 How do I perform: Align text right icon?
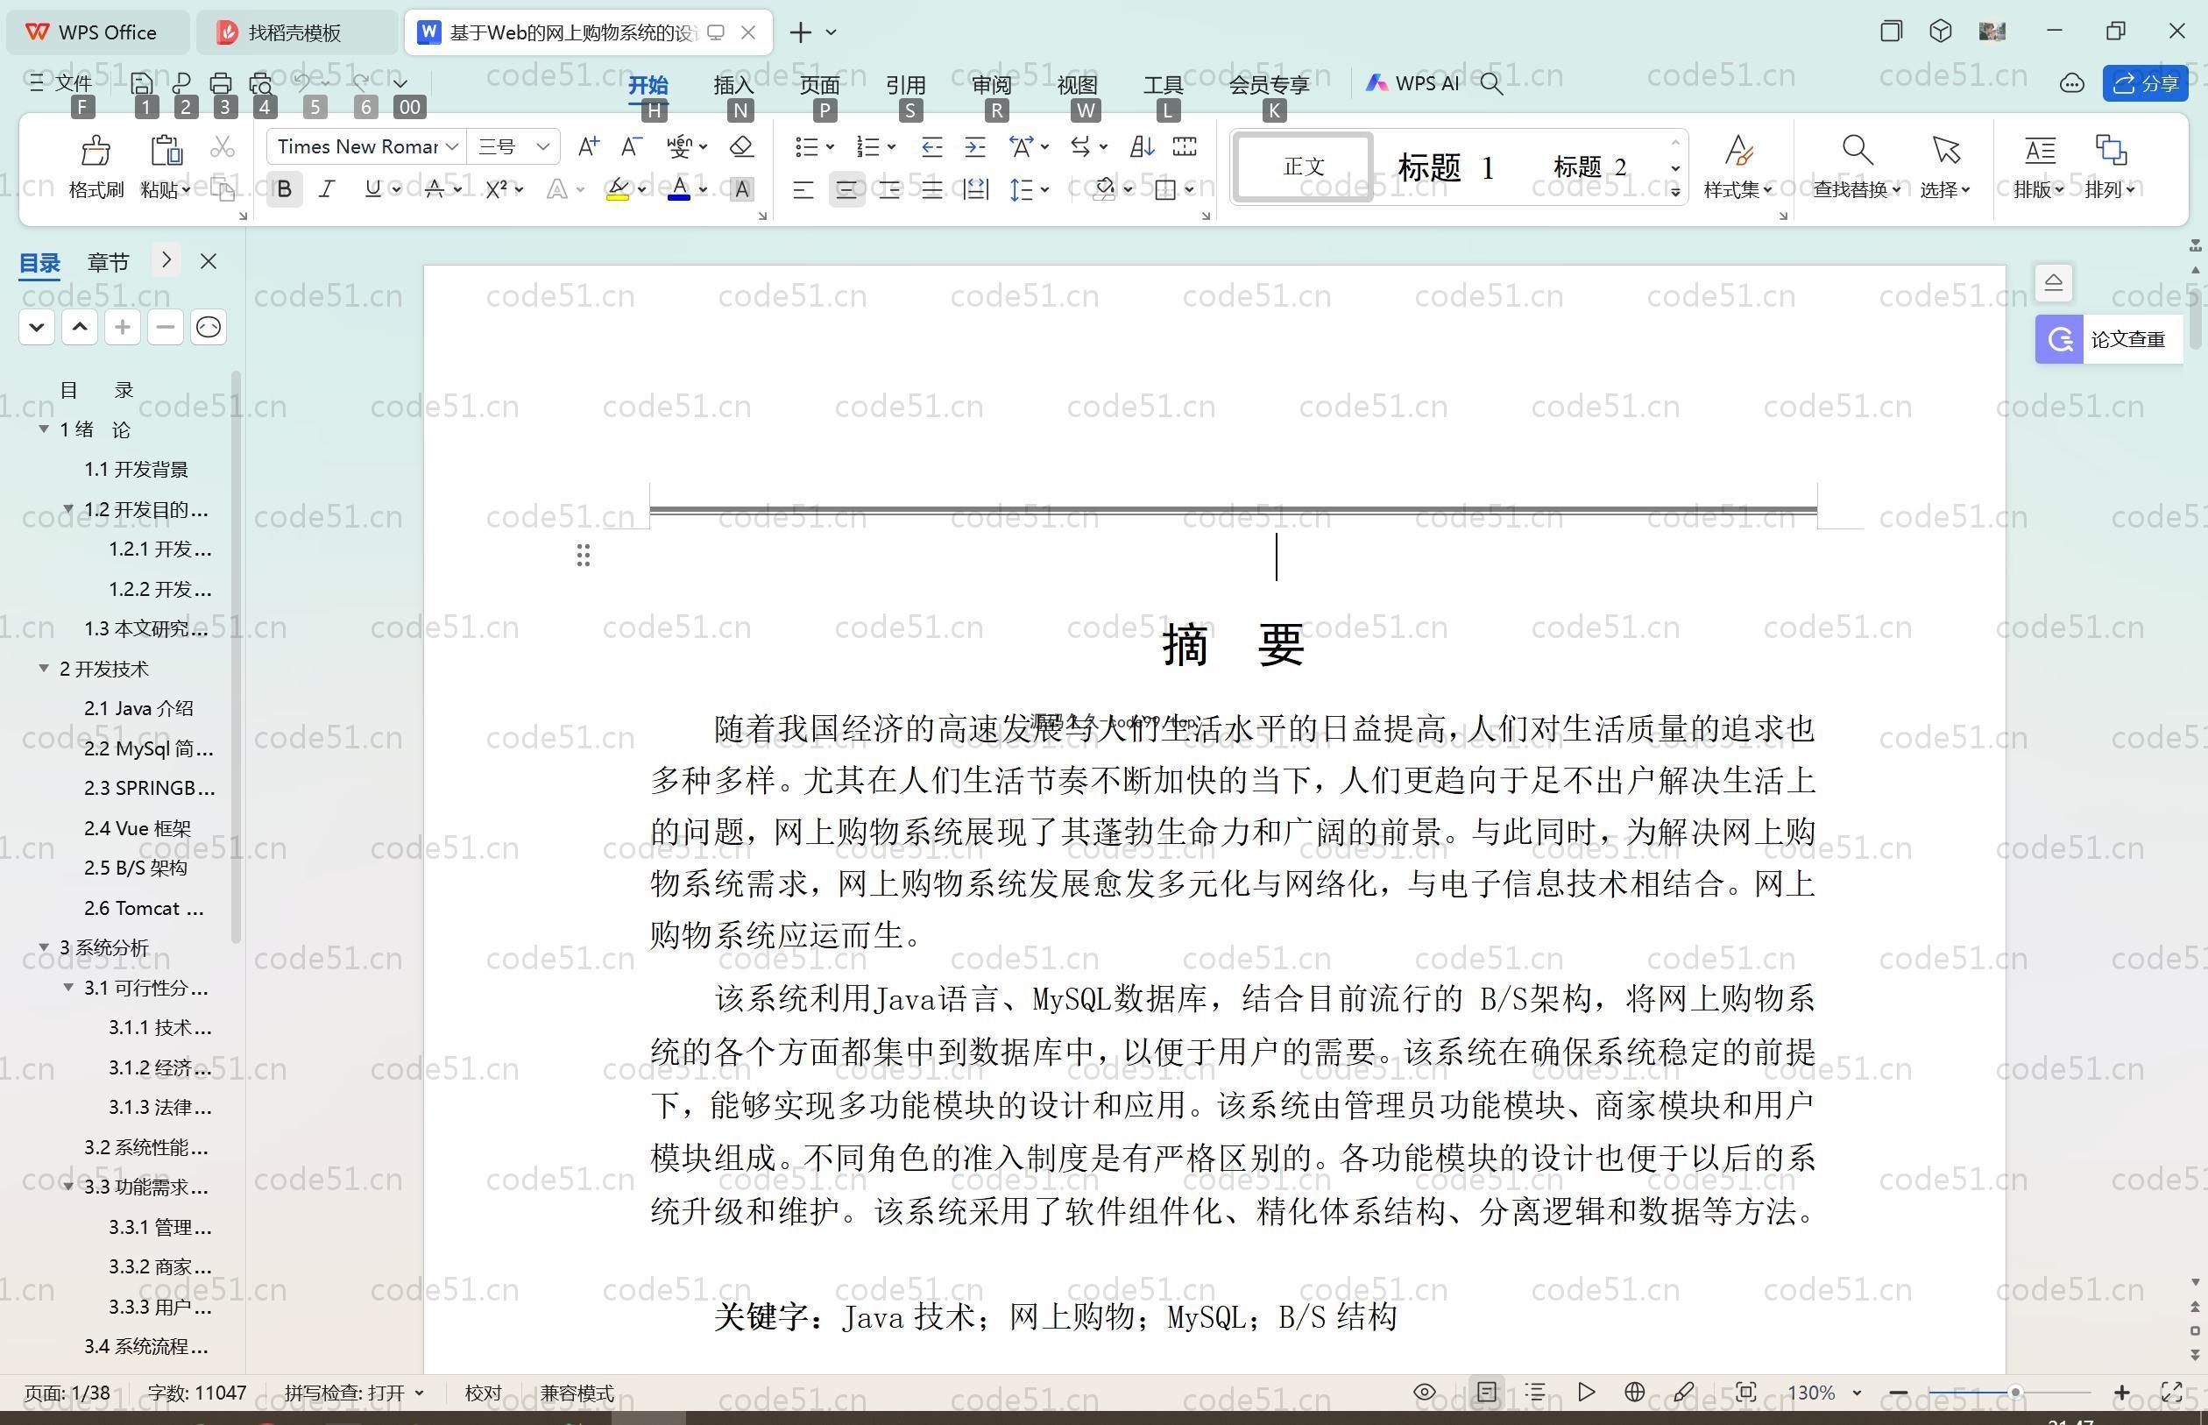coord(890,189)
